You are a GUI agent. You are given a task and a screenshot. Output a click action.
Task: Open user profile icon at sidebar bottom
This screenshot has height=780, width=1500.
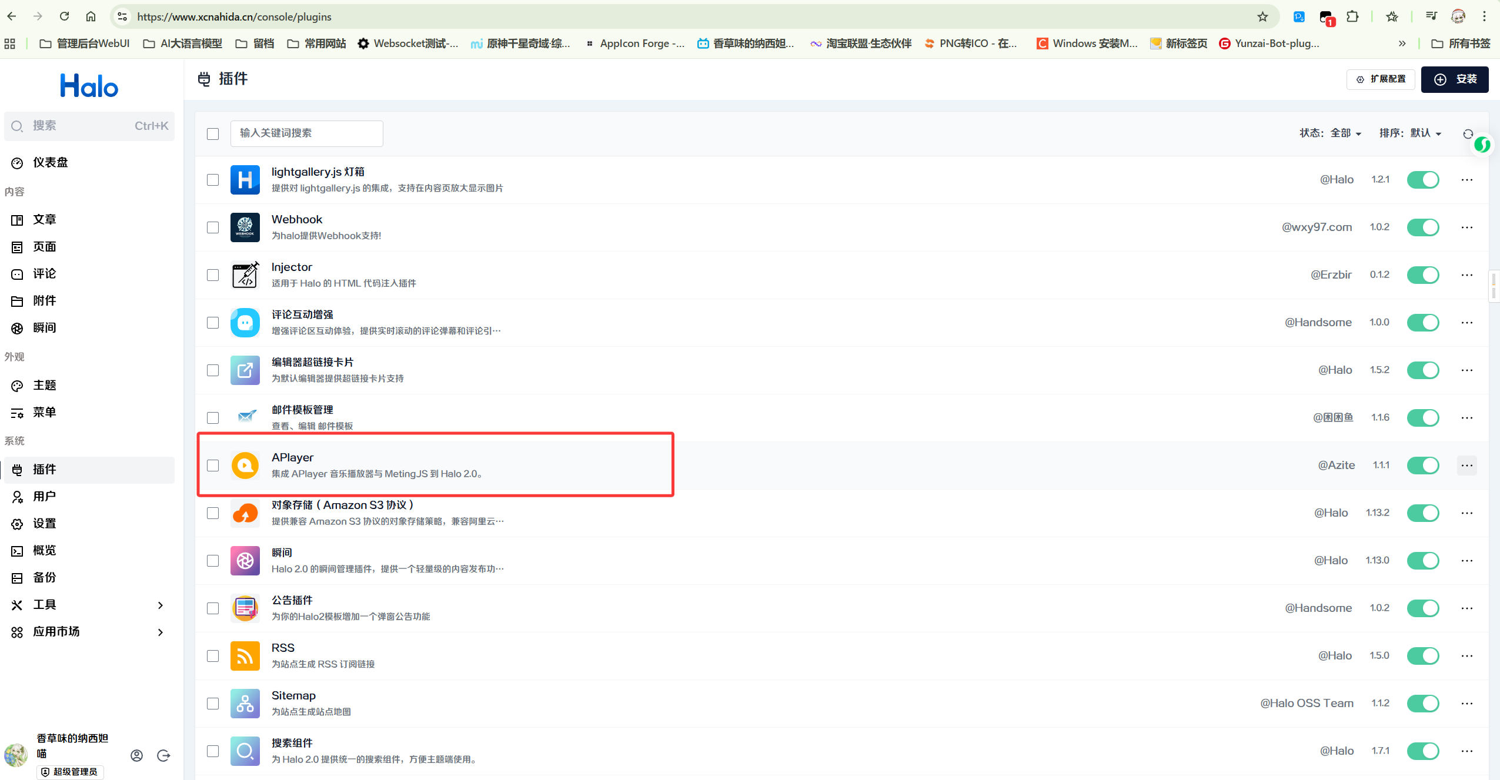coord(136,755)
